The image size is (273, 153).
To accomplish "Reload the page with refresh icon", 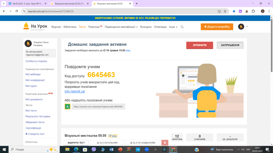I will [17, 11].
